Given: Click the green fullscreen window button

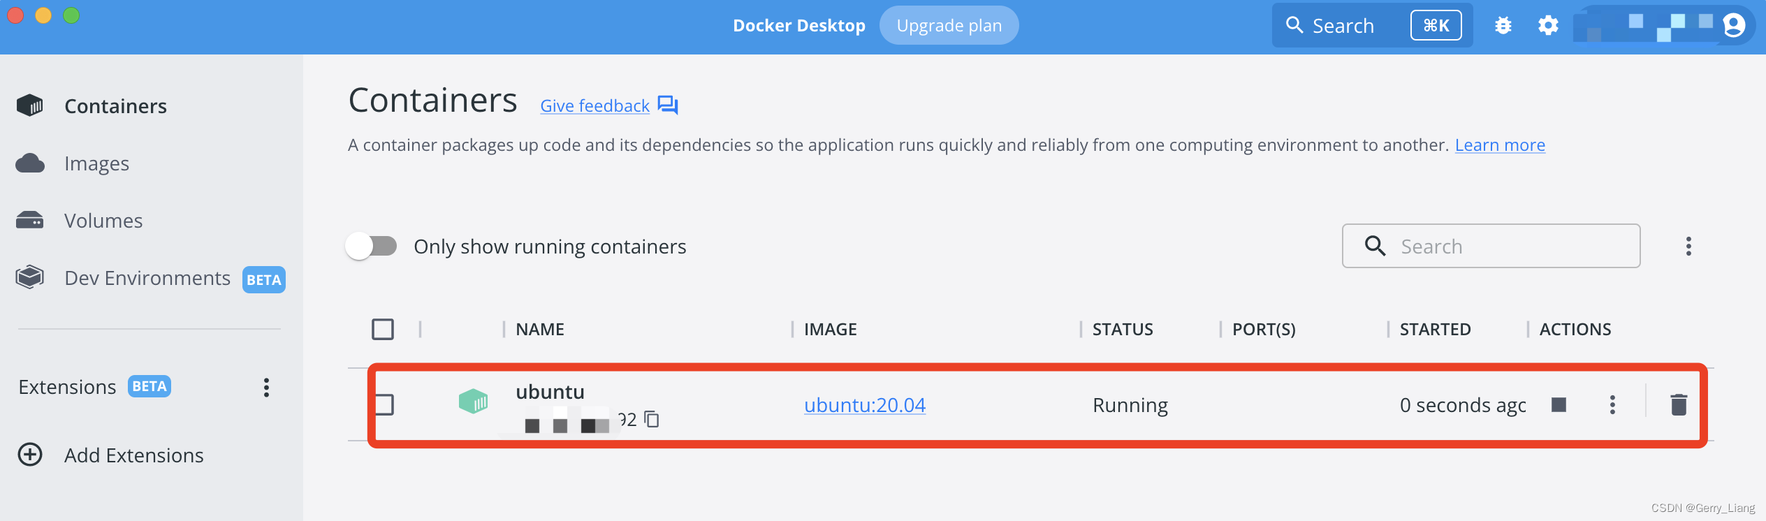Looking at the screenshot, I should coord(71,15).
